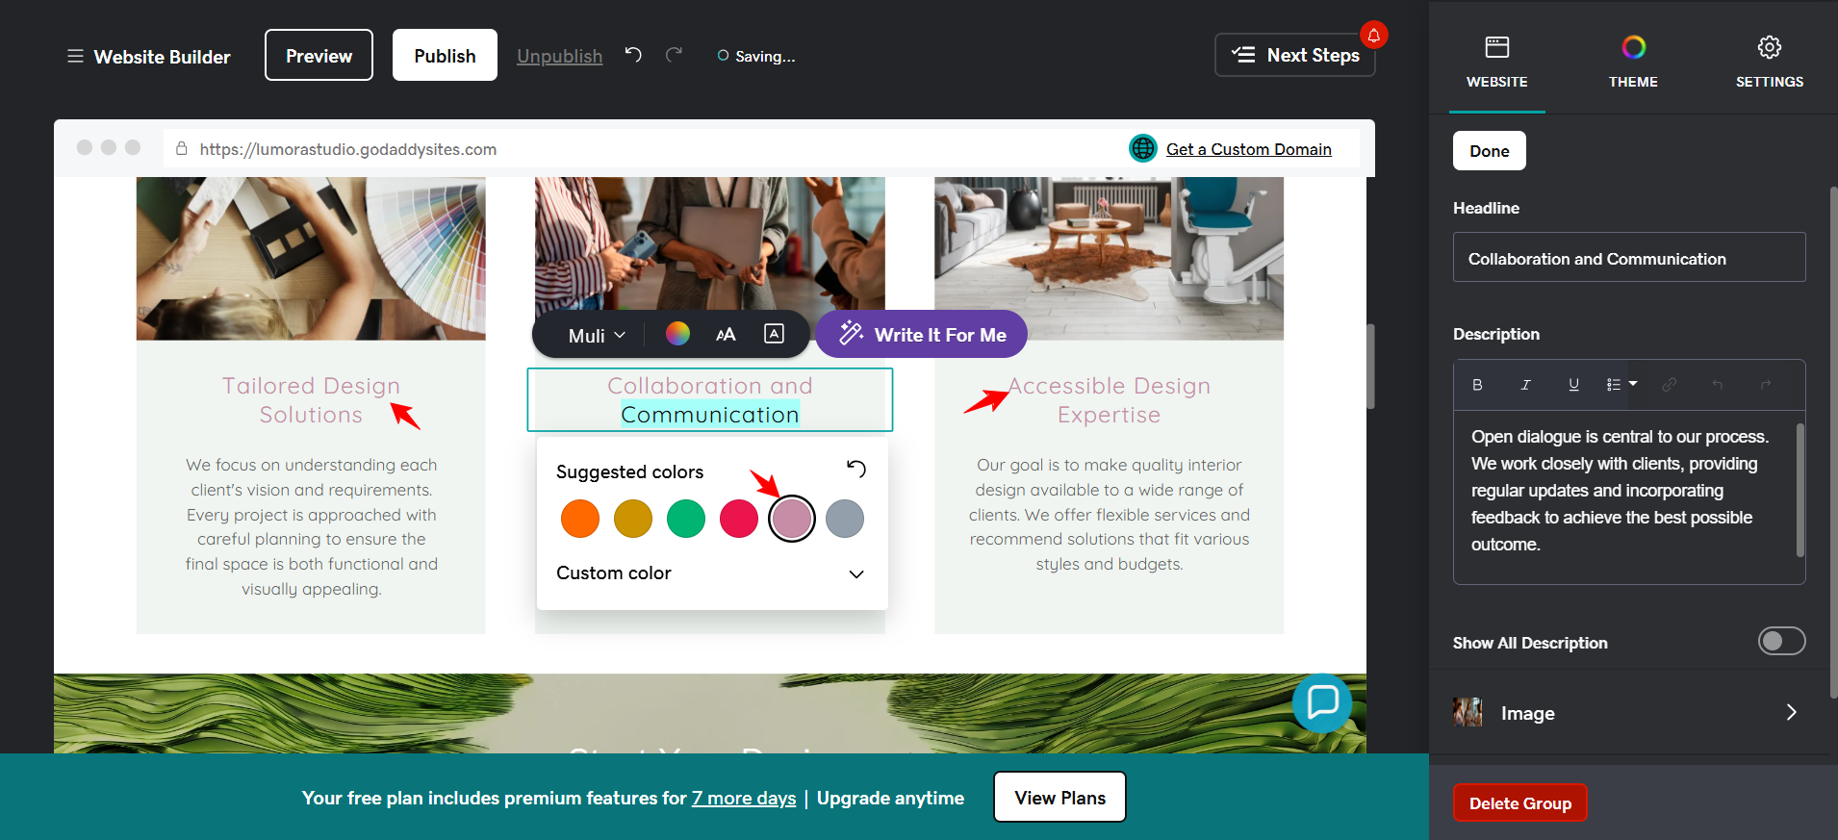Apply italic in Description editor
1838x840 pixels.
(x=1525, y=385)
